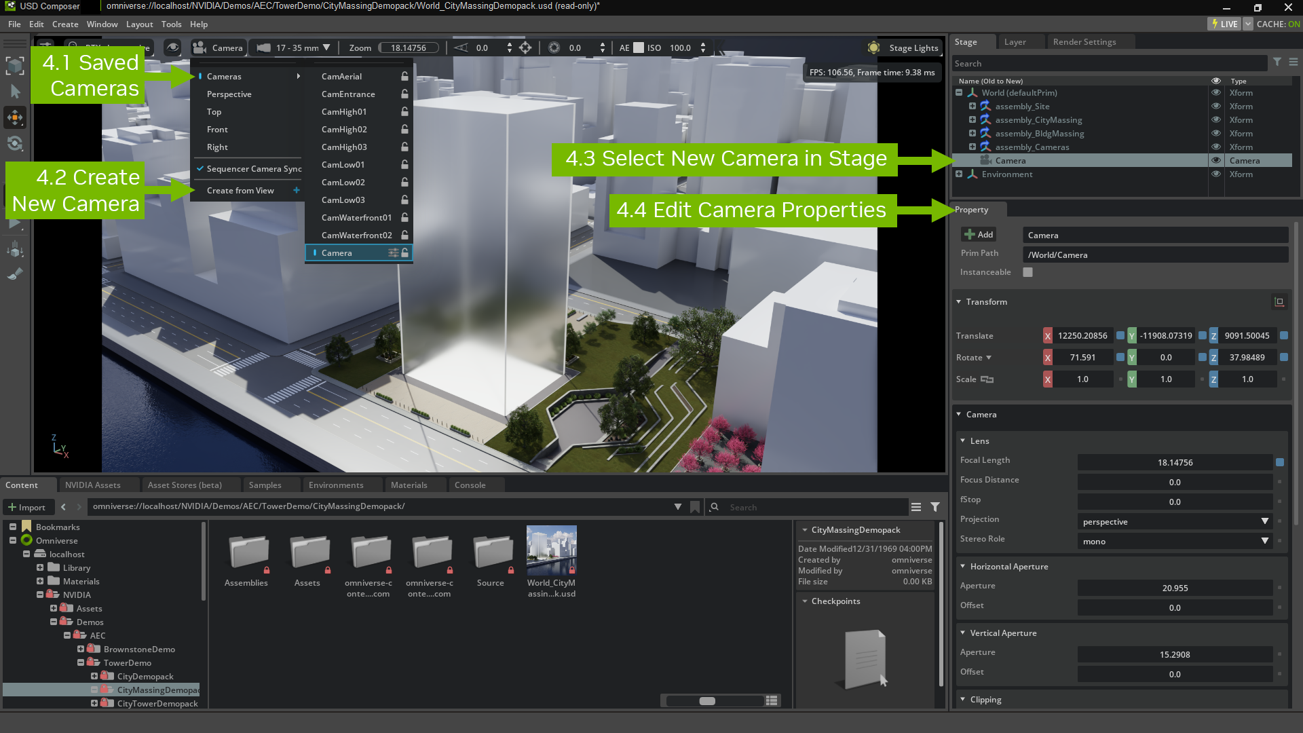Toggle grid view icon beside thumbnail slider
The height and width of the screenshot is (733, 1303).
click(x=772, y=700)
